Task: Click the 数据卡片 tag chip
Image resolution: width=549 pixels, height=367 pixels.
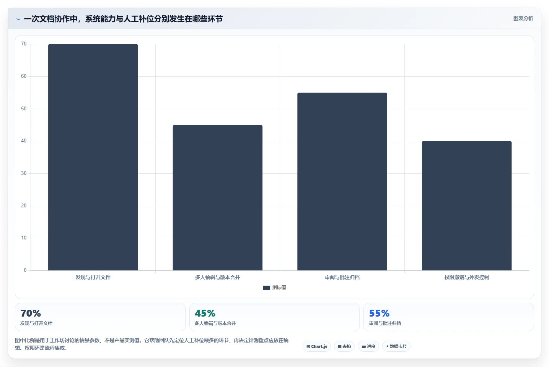Action: 396,346
